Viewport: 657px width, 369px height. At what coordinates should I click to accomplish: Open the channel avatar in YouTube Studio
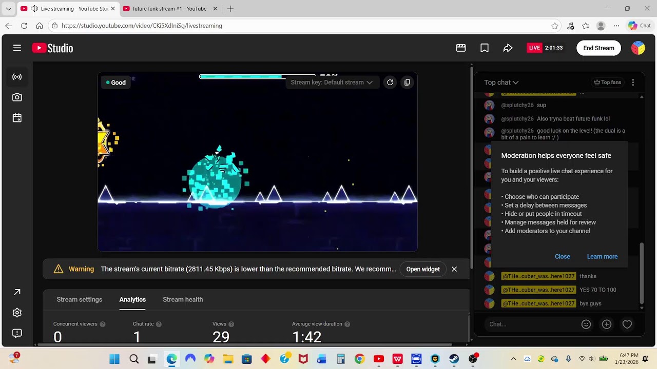tap(638, 48)
